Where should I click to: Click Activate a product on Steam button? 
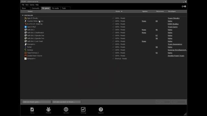point(66,102)
